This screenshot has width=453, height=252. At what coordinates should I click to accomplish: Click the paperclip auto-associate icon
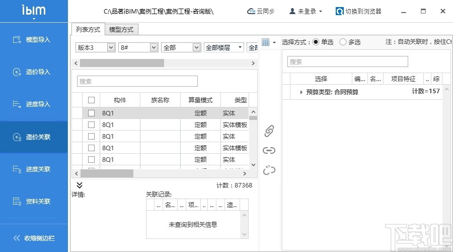pos(269,131)
